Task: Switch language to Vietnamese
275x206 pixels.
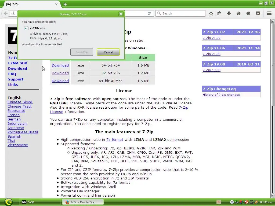Action: [18, 145]
